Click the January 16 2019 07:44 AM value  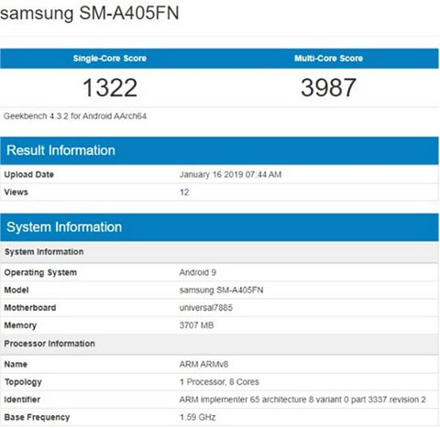coord(230,174)
